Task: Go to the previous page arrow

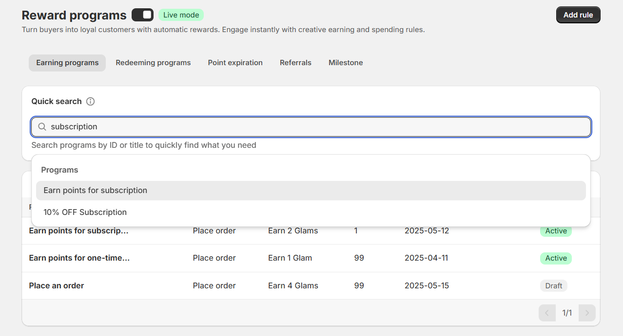Action: click(547, 313)
